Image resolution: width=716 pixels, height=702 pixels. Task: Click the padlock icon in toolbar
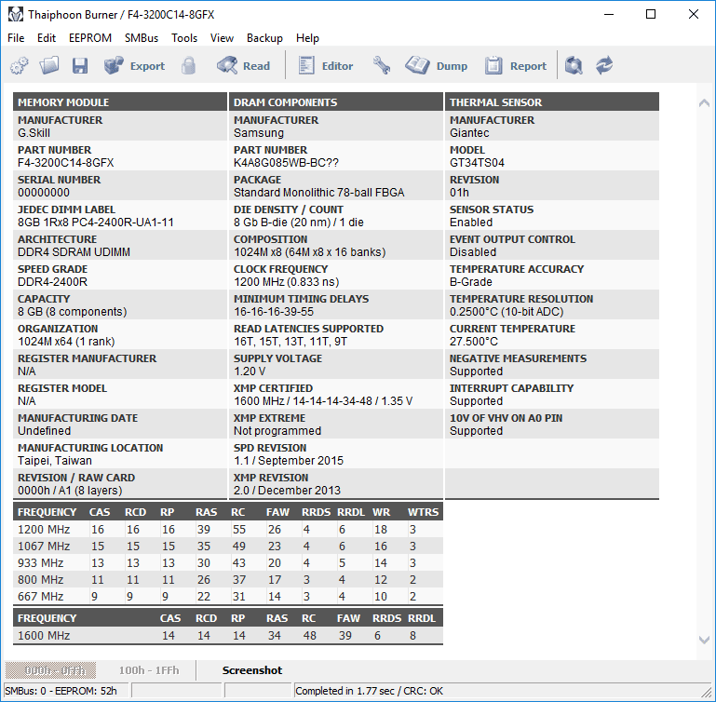click(x=188, y=66)
